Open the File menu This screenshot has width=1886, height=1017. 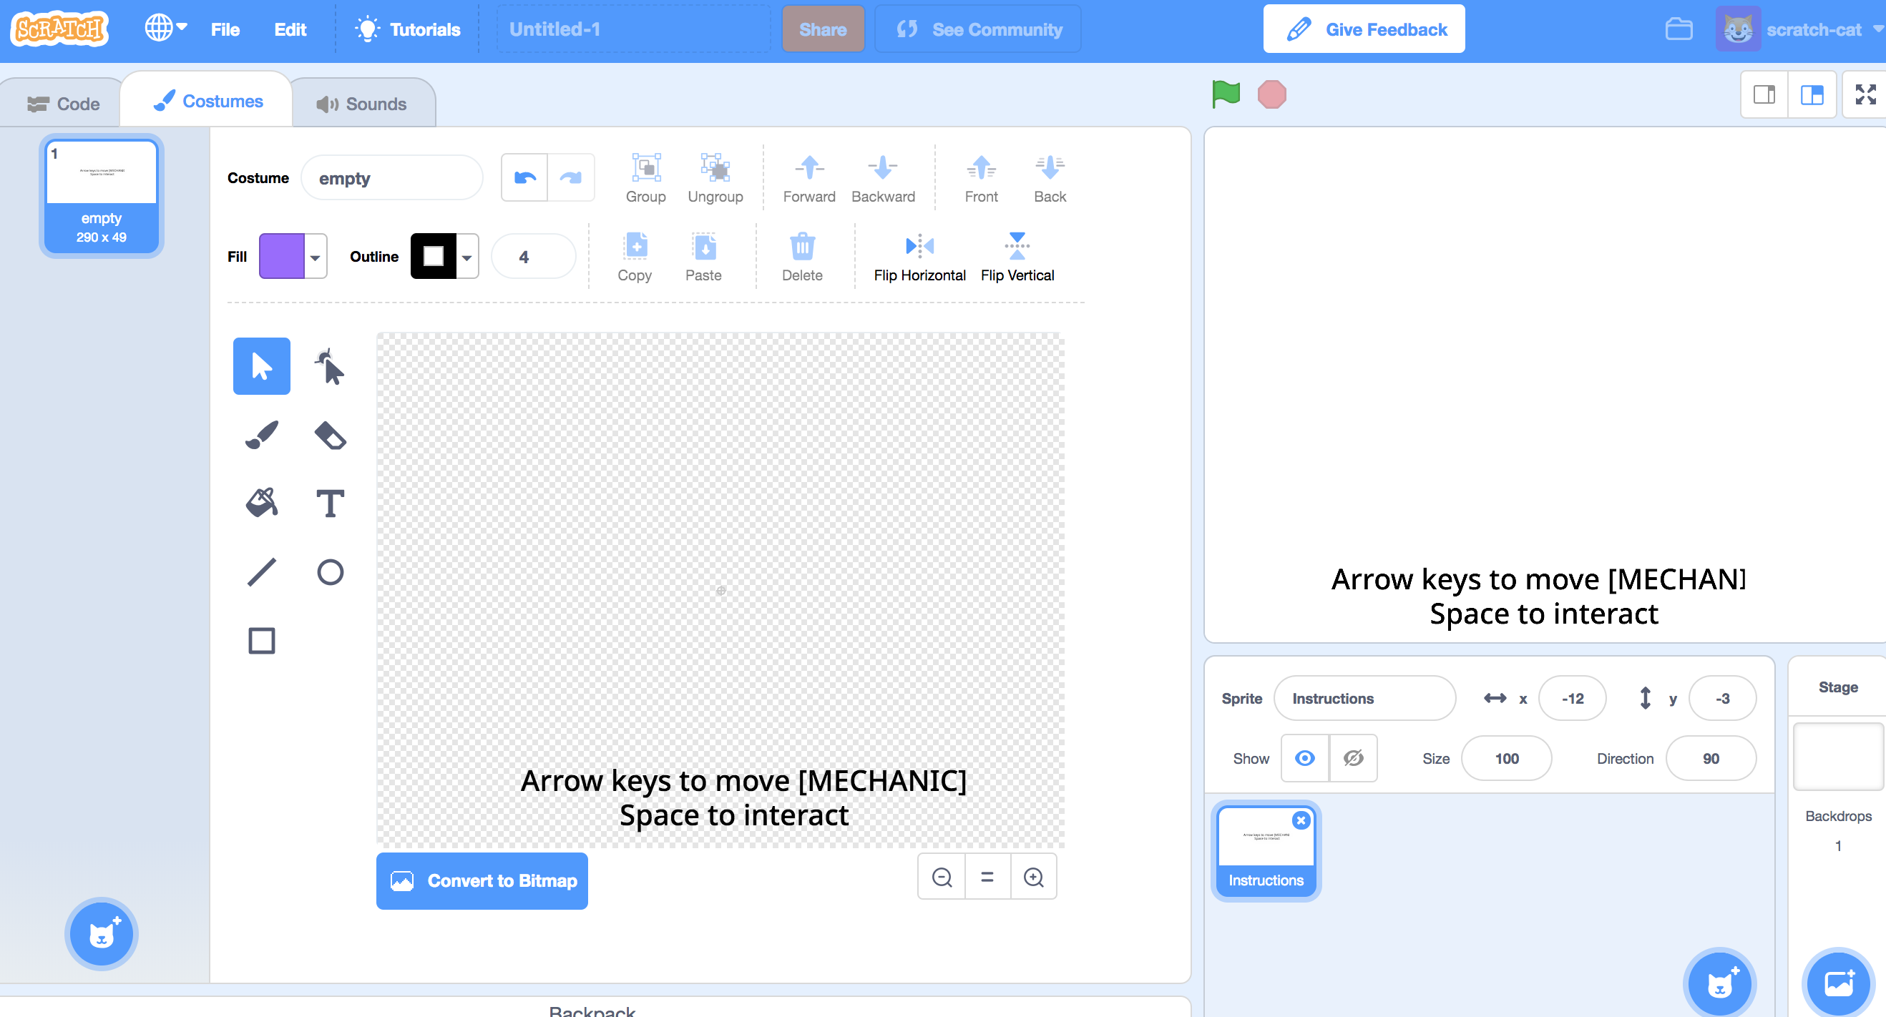(225, 29)
